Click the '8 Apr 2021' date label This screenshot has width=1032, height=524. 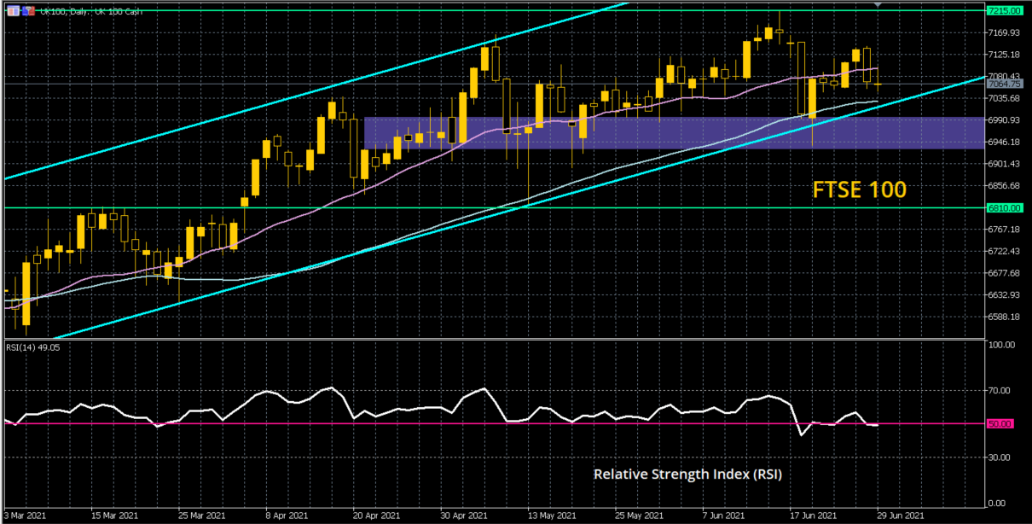[x=287, y=515]
